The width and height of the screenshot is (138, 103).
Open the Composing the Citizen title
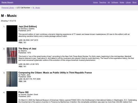pos(55,72)
